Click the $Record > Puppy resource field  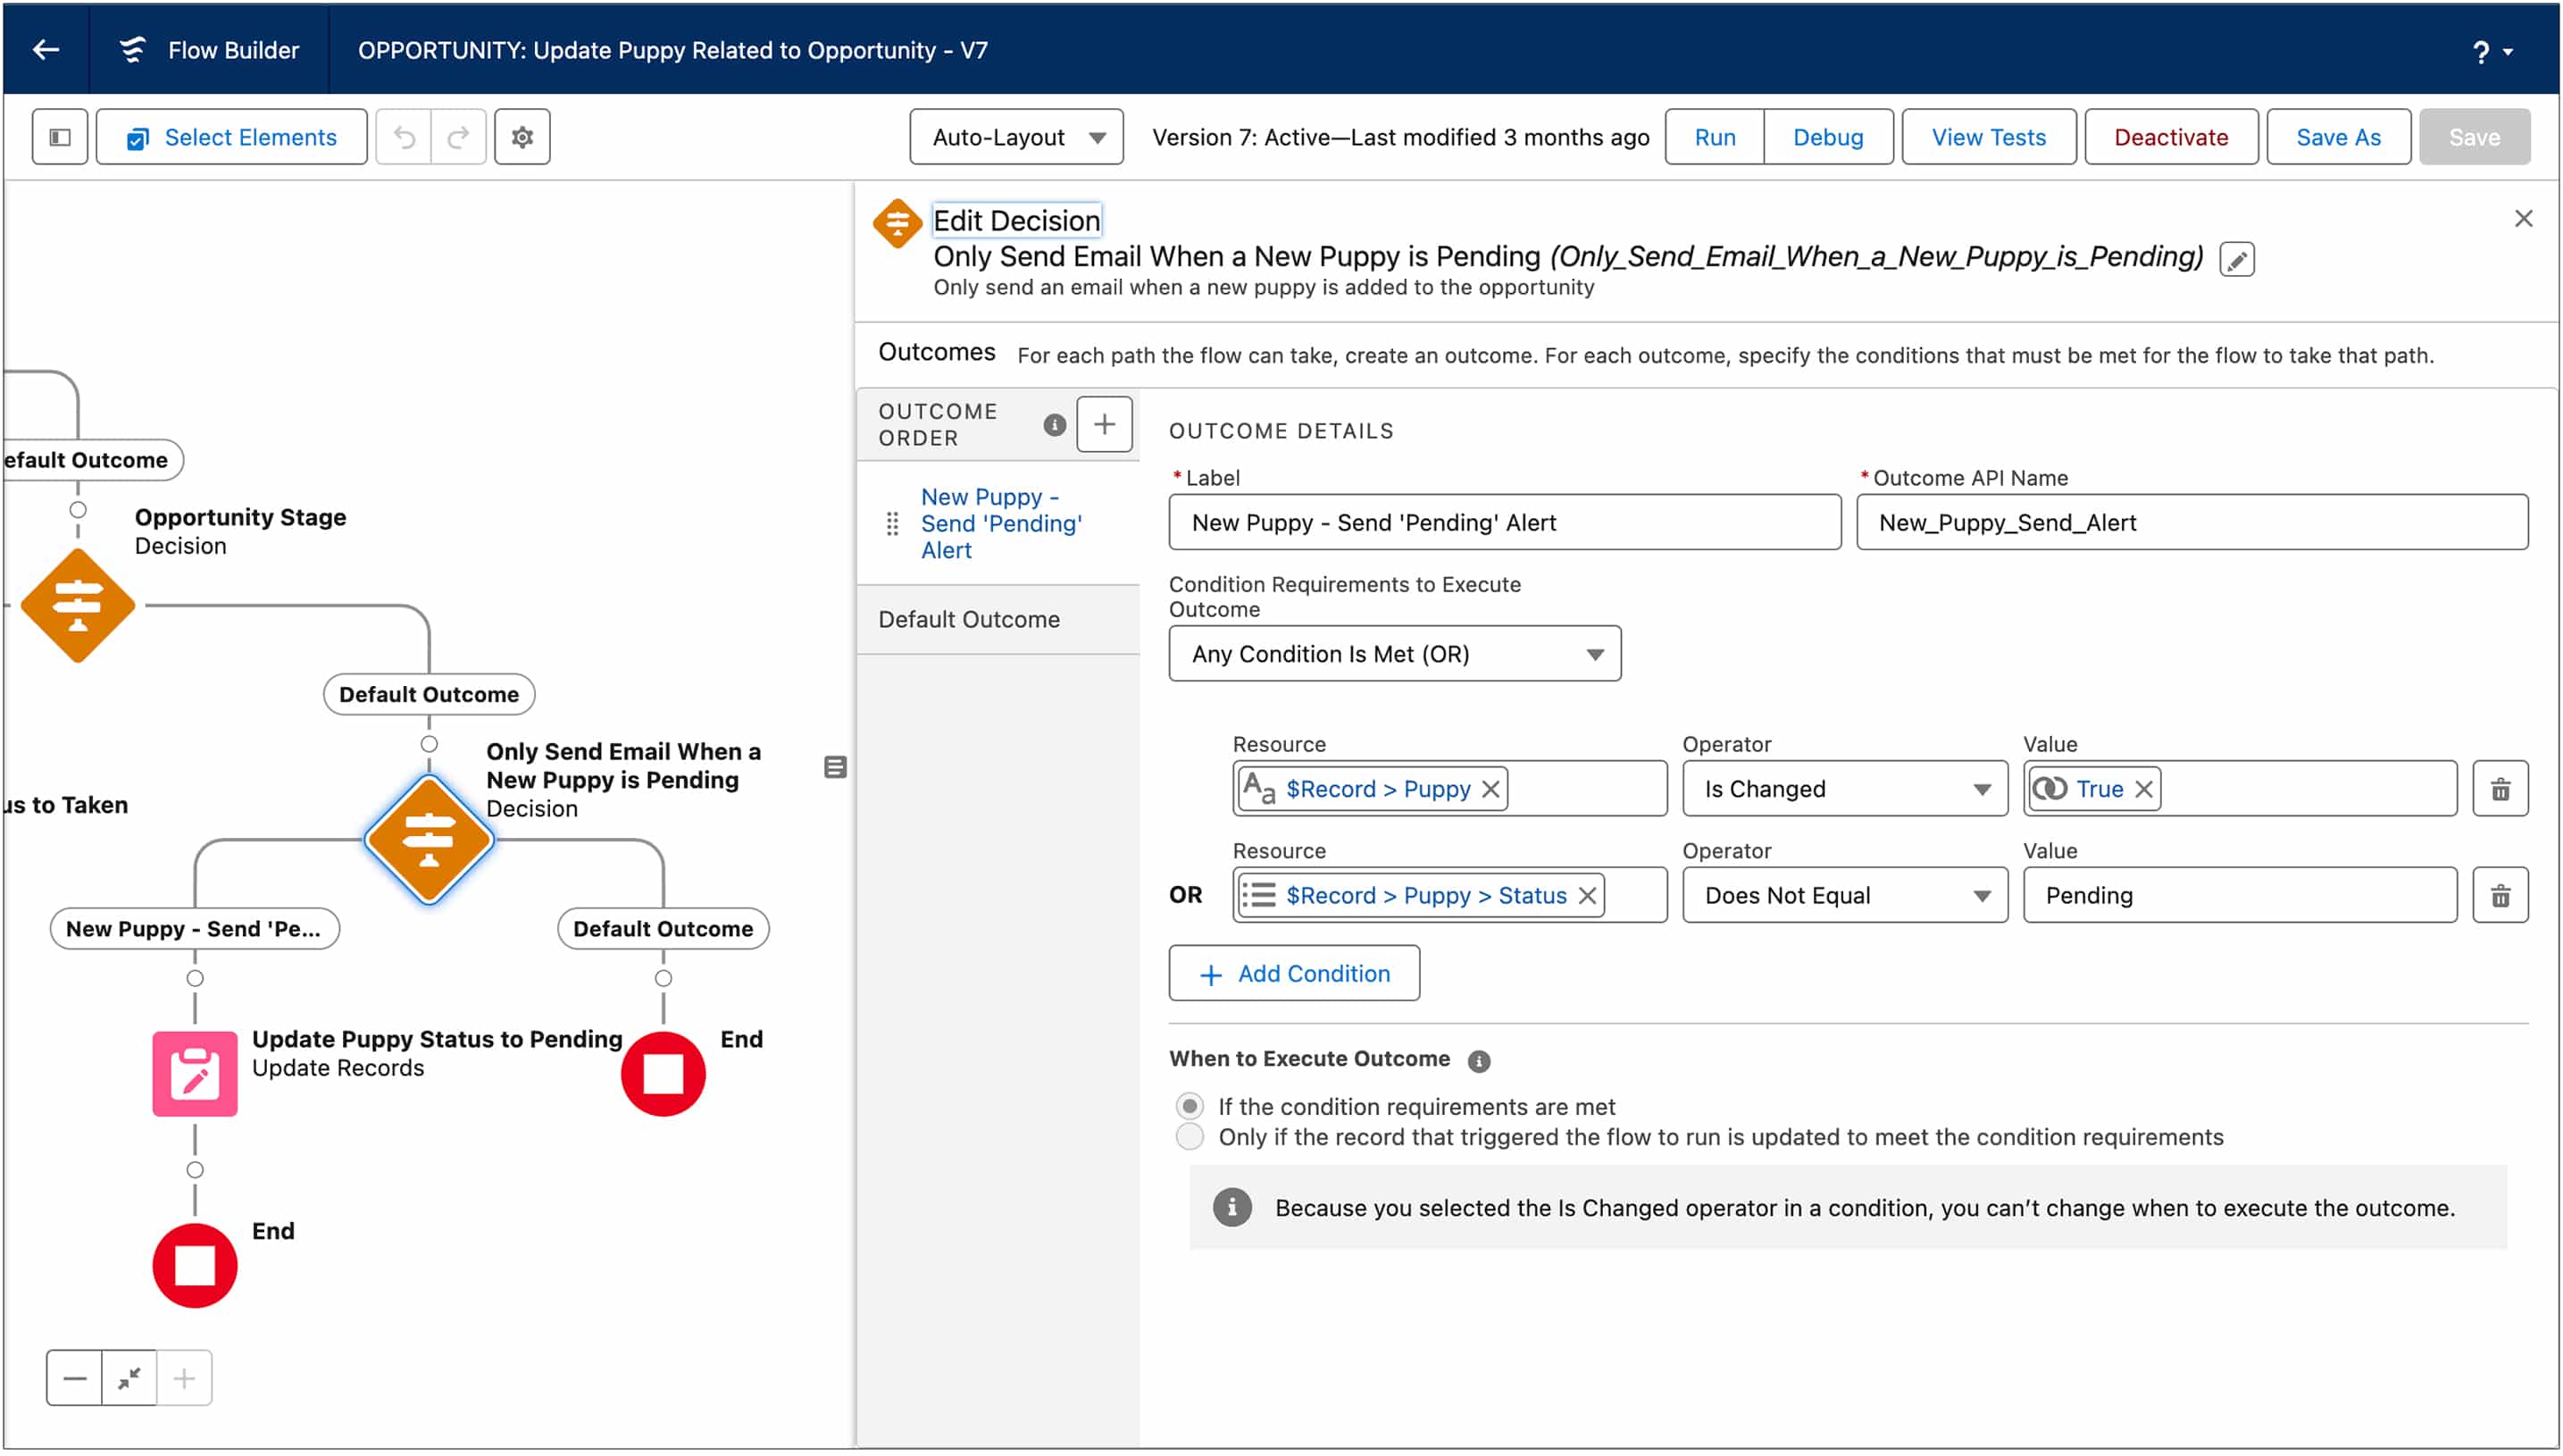point(1449,789)
